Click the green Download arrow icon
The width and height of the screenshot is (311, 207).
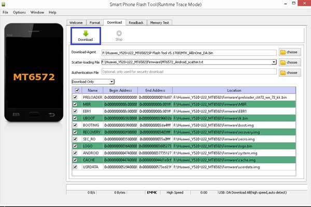[x=86, y=34]
